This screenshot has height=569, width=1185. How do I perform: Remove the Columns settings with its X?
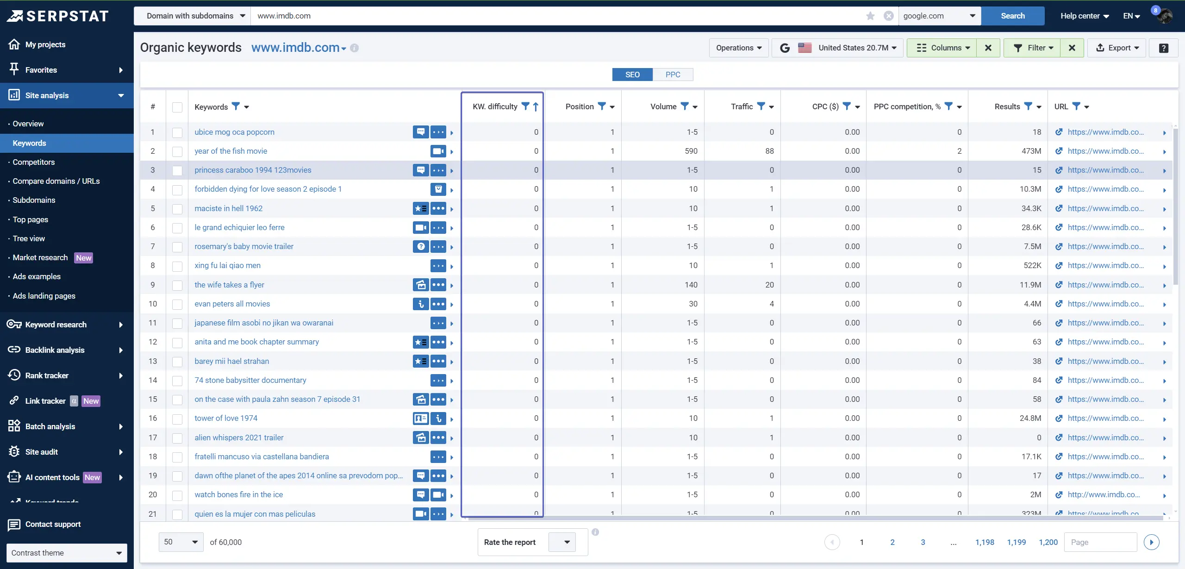(988, 48)
